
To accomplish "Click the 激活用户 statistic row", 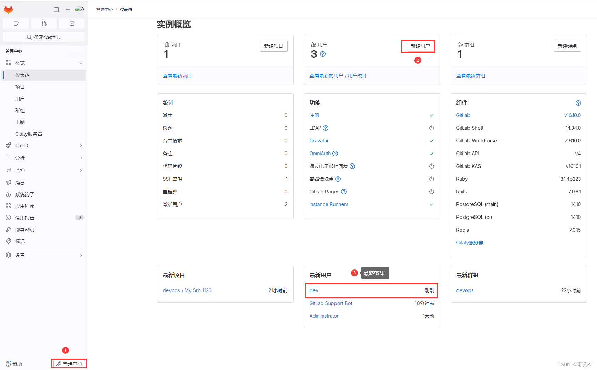I will coord(225,204).
